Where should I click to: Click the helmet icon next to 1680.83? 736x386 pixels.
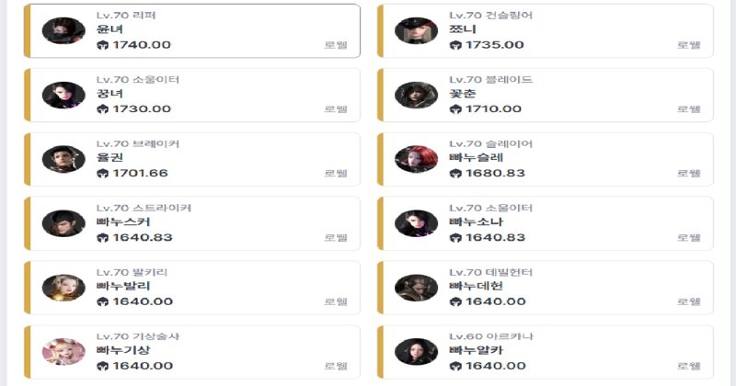point(455,174)
